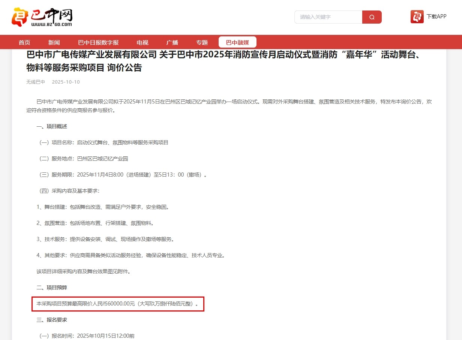Click the 一、项目概述 section heading

(x=52, y=127)
